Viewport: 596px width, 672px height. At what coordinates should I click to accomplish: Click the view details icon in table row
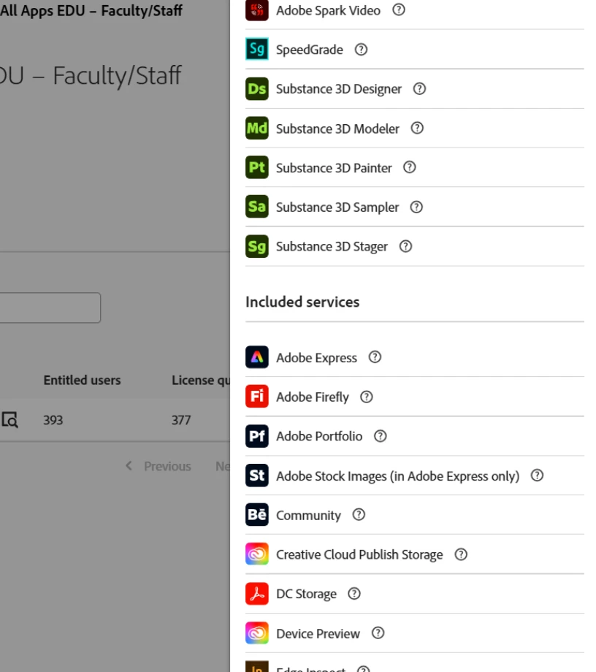pos(9,419)
